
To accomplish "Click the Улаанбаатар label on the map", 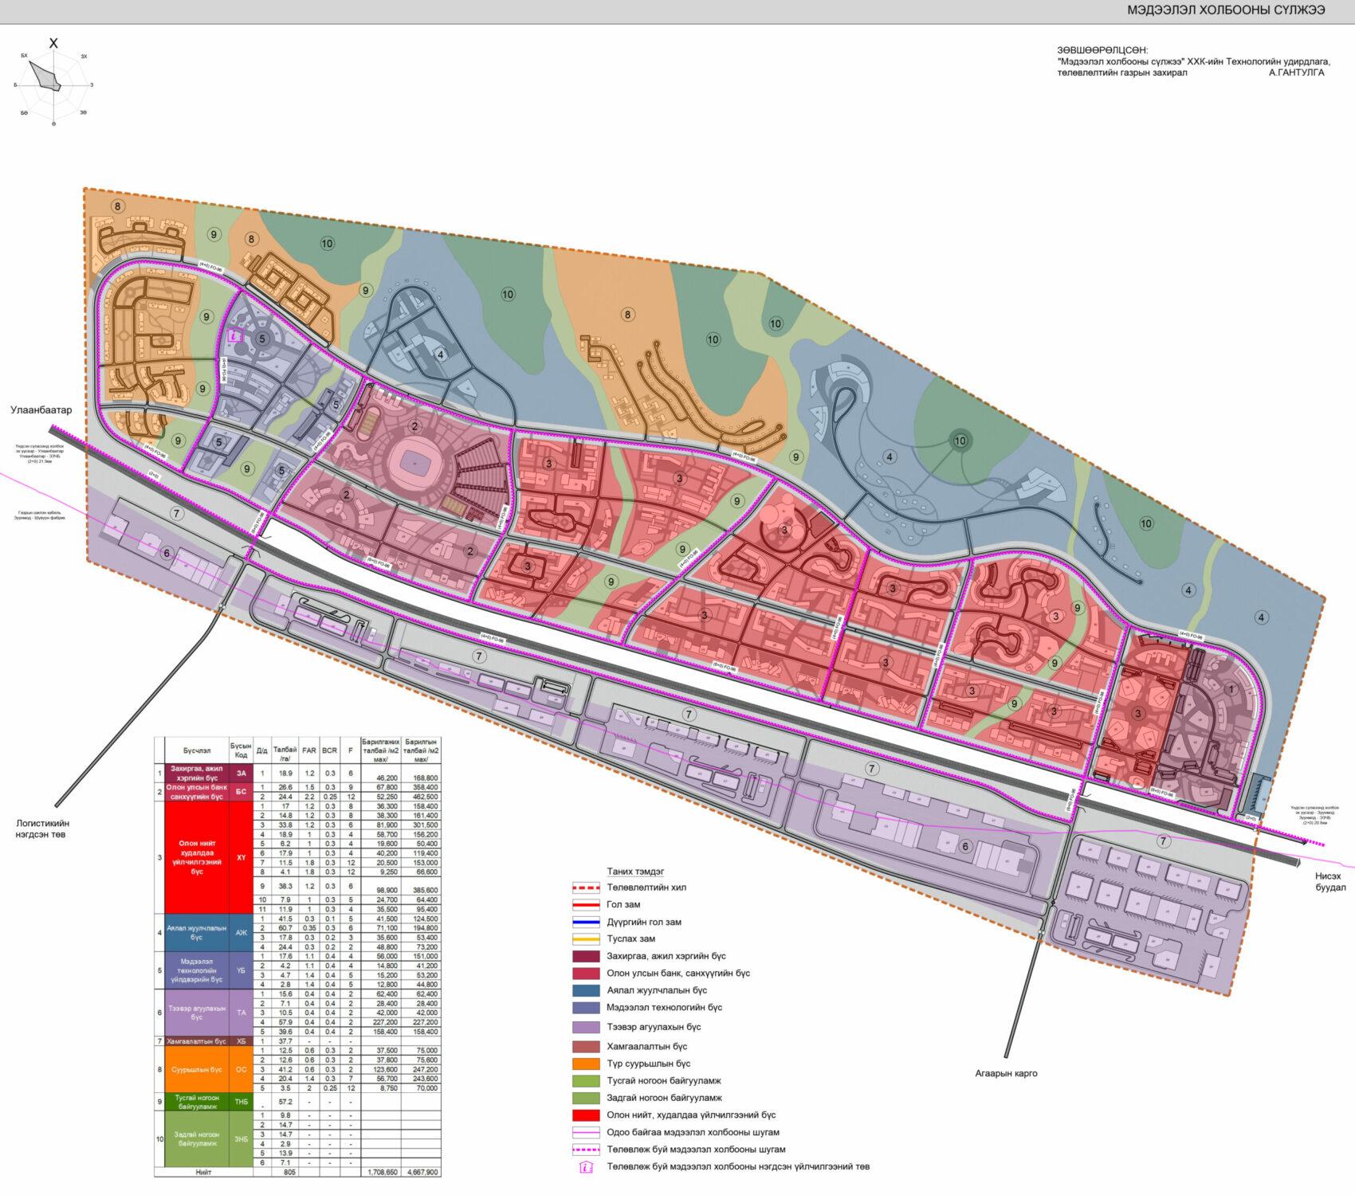I will click(x=41, y=410).
